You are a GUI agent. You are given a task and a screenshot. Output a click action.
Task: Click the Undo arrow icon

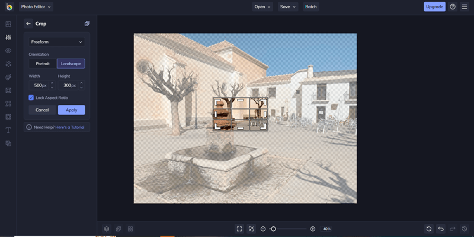(x=441, y=229)
